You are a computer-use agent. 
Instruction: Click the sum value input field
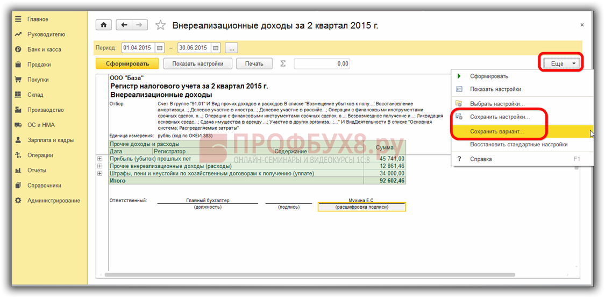[322, 63]
